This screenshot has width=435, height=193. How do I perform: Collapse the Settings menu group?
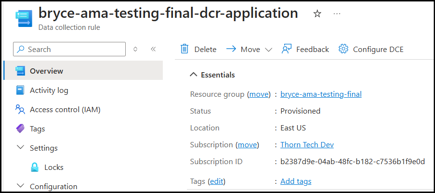pos(20,148)
